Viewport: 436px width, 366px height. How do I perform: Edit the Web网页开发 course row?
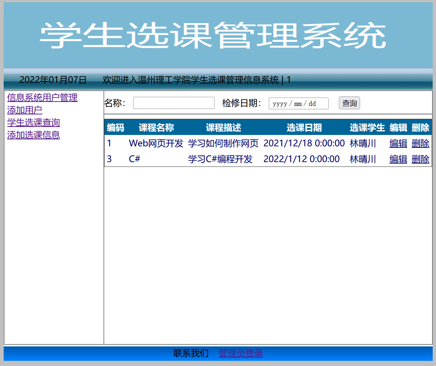(x=398, y=143)
